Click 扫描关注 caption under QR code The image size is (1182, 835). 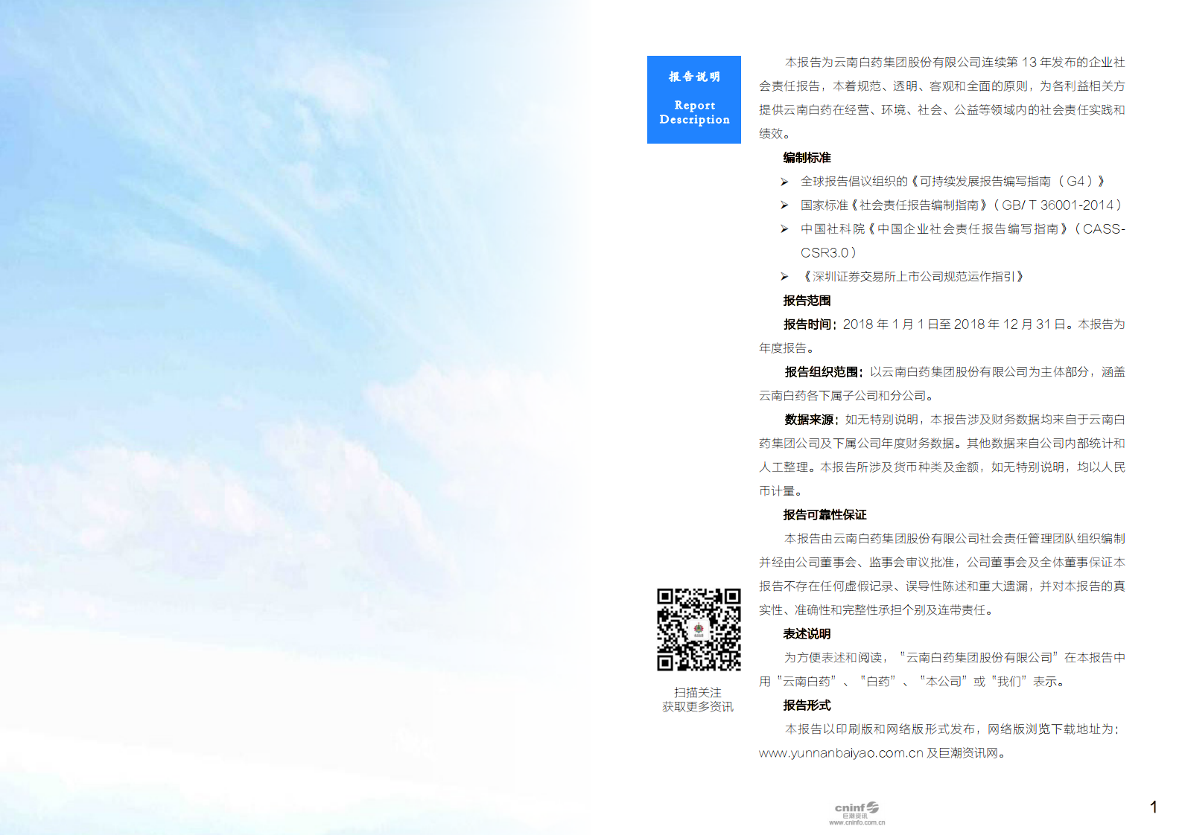698,693
